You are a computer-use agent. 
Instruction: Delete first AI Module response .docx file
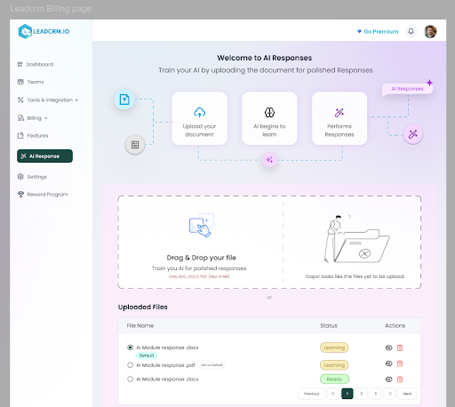pyautogui.click(x=400, y=347)
